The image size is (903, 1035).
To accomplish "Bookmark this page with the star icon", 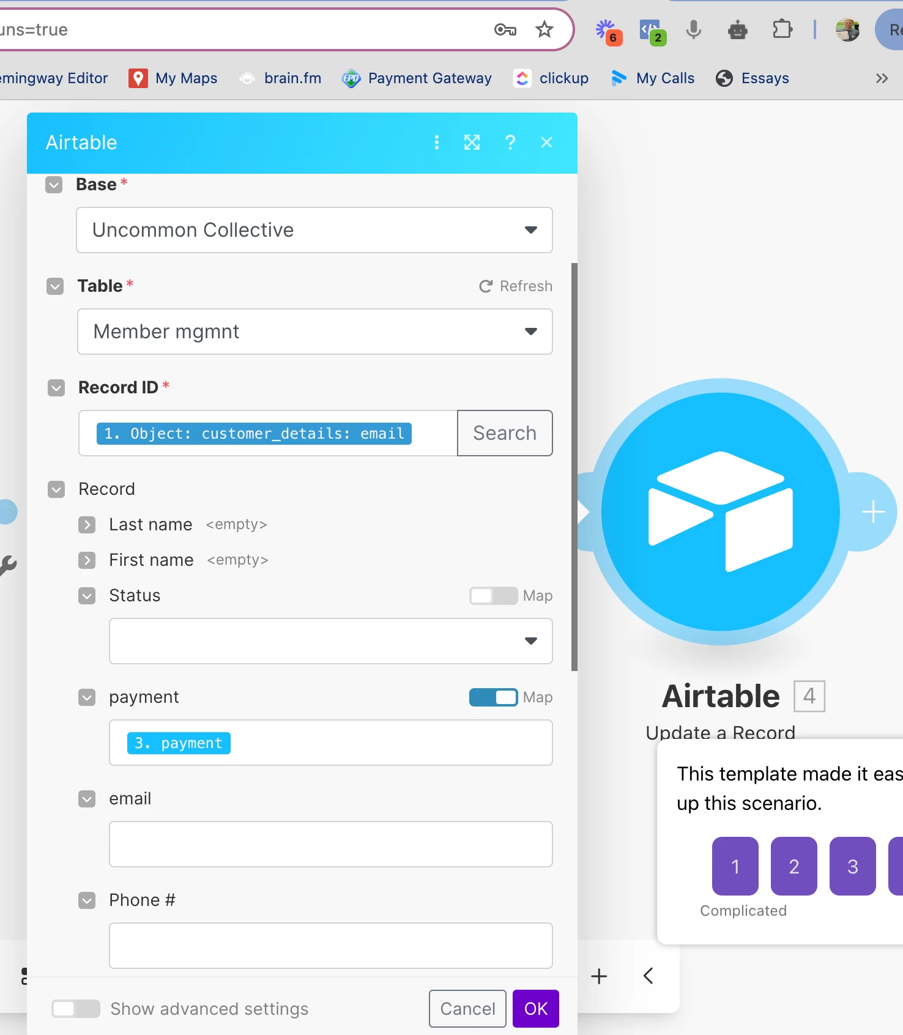I will pos(544,29).
